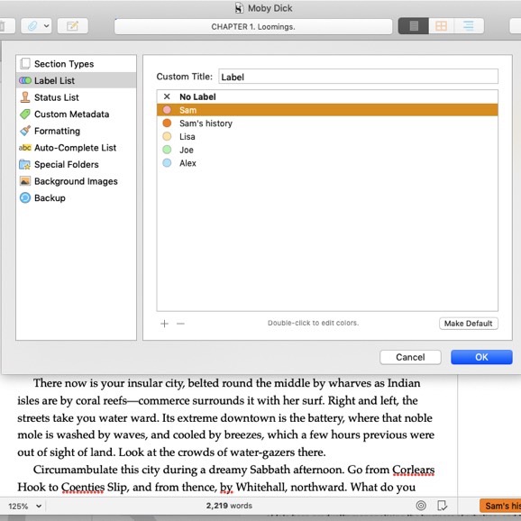The width and height of the screenshot is (521, 521).
Task: Click the Sam's history label in inspector footer
Action: (500, 506)
